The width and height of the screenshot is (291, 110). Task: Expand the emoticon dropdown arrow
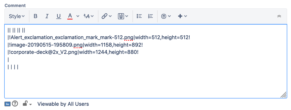169,16
